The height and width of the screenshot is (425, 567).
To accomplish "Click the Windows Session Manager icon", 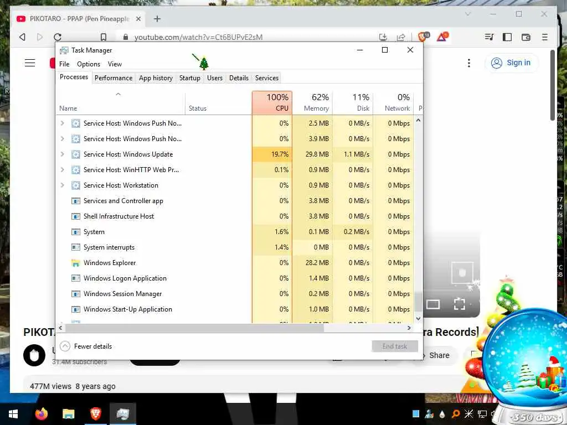I will [75, 294].
